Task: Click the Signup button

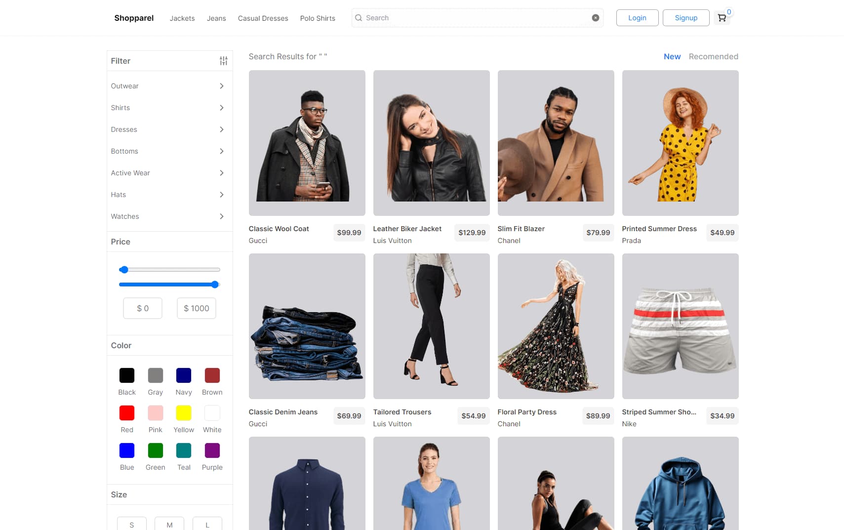Action: click(x=686, y=17)
